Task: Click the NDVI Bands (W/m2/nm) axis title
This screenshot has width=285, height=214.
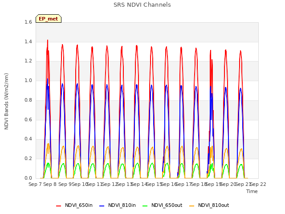Action: [6, 101]
